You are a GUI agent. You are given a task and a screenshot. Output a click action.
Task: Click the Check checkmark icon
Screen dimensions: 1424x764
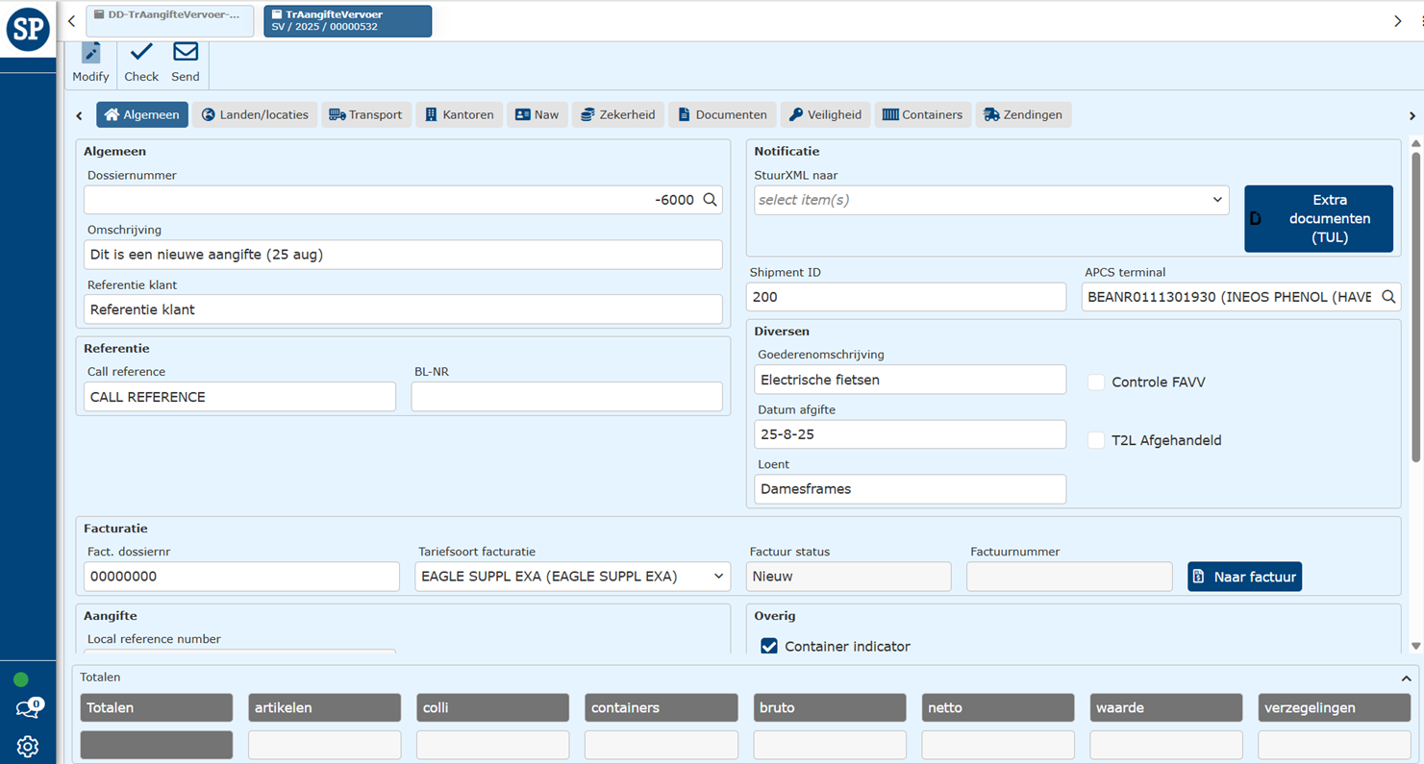pos(141,52)
